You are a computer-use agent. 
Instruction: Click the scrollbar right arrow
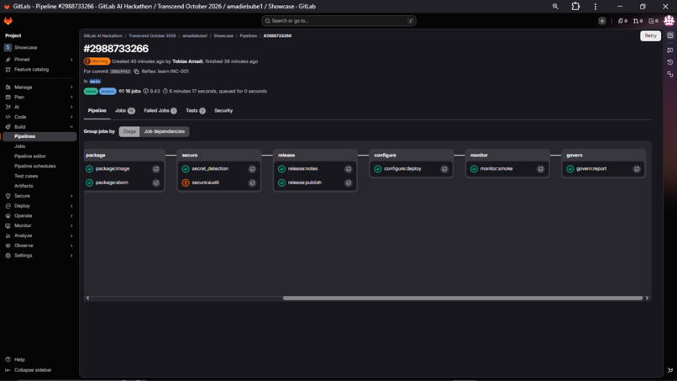648,299
